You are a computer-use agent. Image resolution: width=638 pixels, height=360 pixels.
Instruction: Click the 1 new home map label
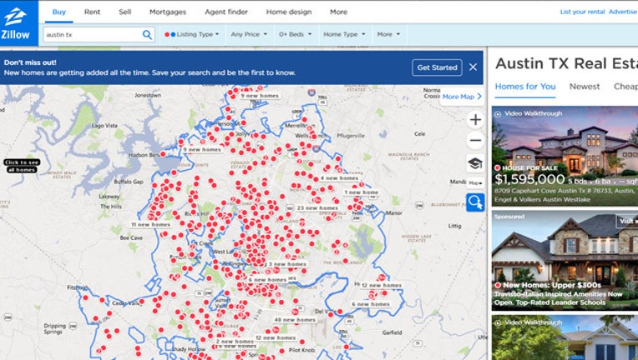362,192
